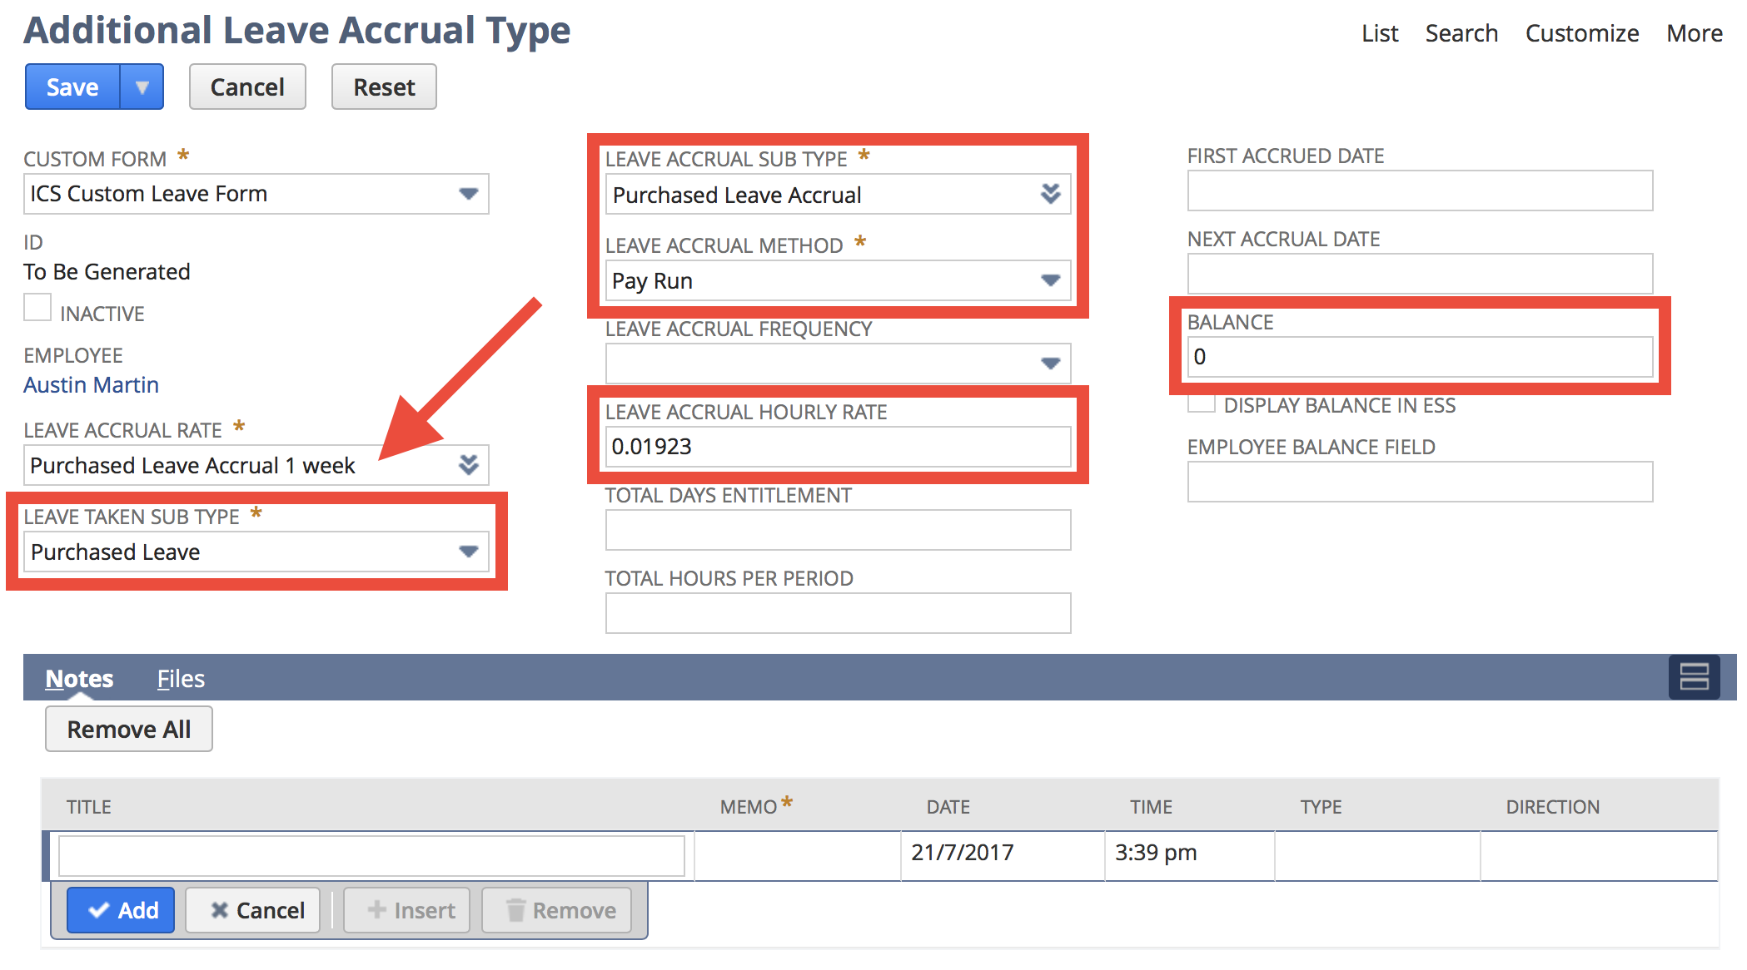Viewport: 1747px width, 970px height.
Task: Click the Add checkmark icon for the note
Action: (x=100, y=909)
